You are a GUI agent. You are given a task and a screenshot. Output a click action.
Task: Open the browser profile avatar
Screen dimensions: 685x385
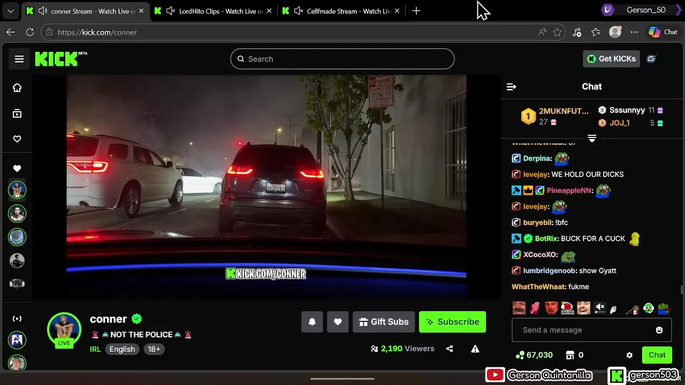click(615, 32)
